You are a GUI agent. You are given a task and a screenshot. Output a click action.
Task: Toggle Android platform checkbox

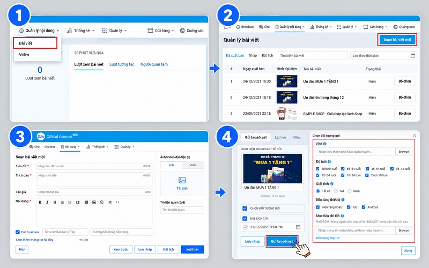click(364, 207)
